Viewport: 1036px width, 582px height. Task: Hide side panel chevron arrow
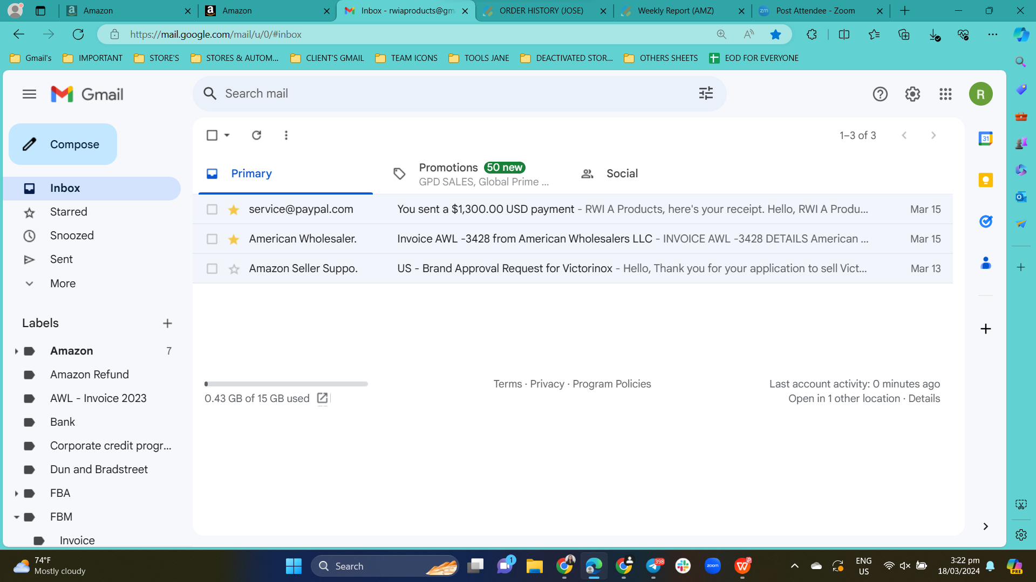point(986,526)
